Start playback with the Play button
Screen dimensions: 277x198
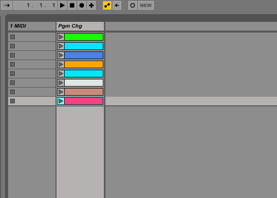tap(62, 6)
